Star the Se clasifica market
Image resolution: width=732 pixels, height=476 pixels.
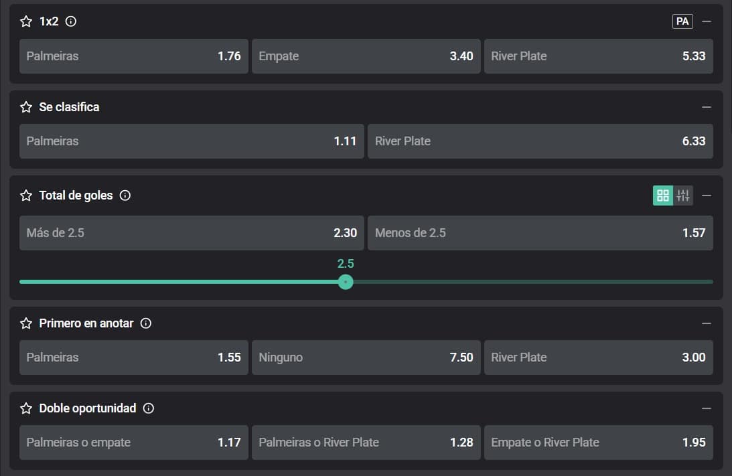tap(26, 107)
